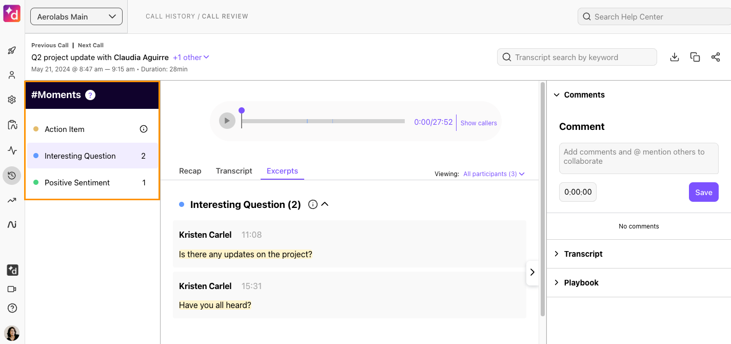
Task: Click the second blue timeline marker
Action: pyautogui.click(x=332, y=121)
